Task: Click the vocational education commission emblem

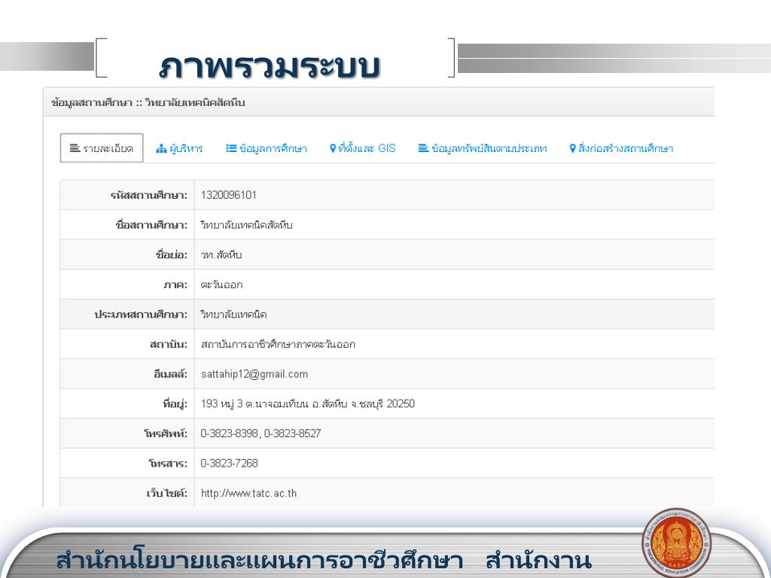Action: [677, 543]
